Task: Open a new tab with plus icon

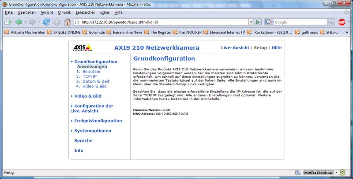Action: (x=8, y=22)
